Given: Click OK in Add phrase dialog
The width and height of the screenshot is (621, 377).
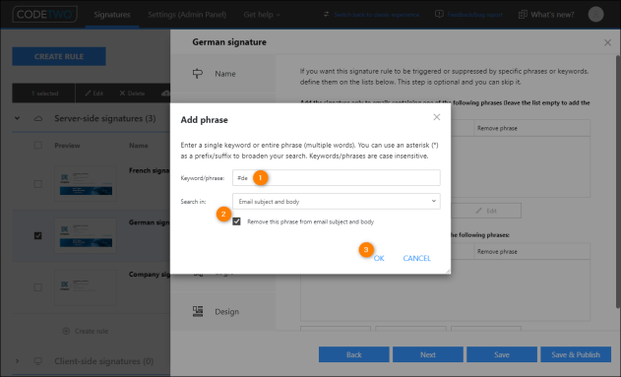Looking at the screenshot, I should 379,258.
